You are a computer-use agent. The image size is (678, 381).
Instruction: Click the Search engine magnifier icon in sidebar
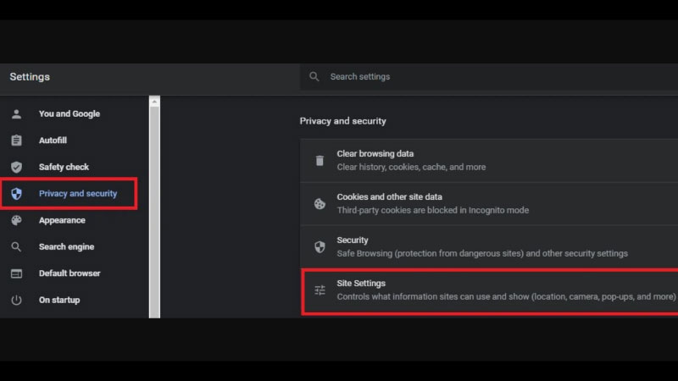pyautogui.click(x=16, y=247)
